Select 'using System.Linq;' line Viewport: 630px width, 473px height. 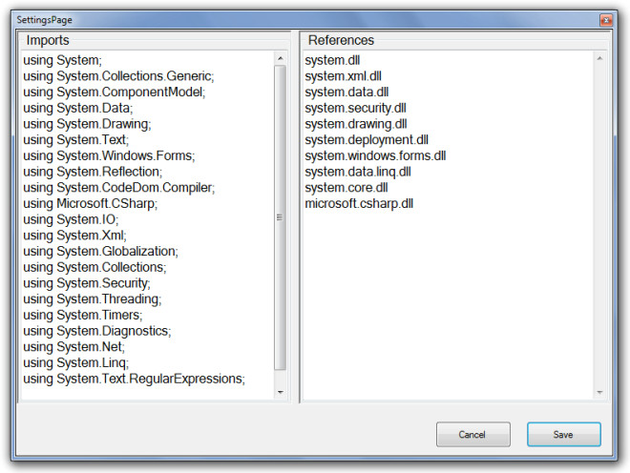coord(76,363)
